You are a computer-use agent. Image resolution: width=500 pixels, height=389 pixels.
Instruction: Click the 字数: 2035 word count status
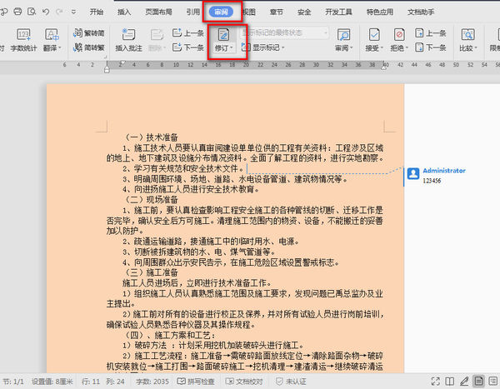[x=152, y=382]
